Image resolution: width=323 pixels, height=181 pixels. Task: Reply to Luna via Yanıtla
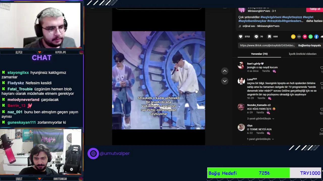coord(261,98)
